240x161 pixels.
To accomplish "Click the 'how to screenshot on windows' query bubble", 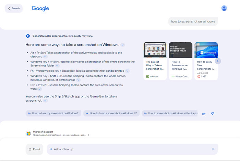I will point(193,21).
